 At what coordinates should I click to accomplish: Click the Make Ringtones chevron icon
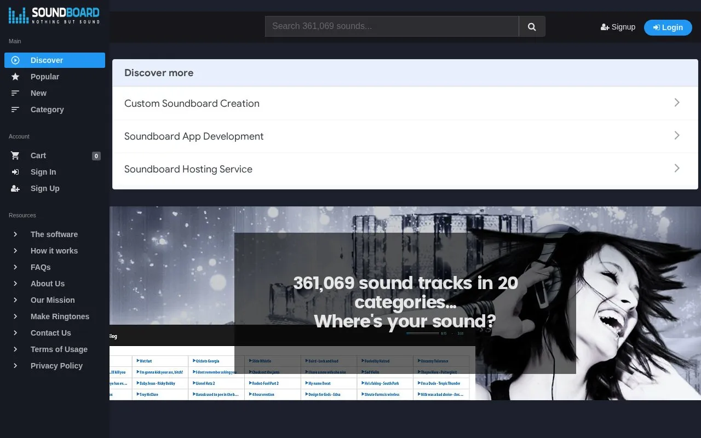click(x=15, y=316)
